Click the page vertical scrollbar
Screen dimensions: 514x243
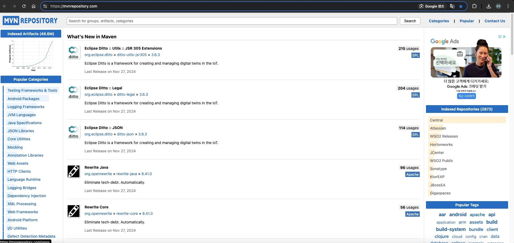pyautogui.click(x=512, y=35)
